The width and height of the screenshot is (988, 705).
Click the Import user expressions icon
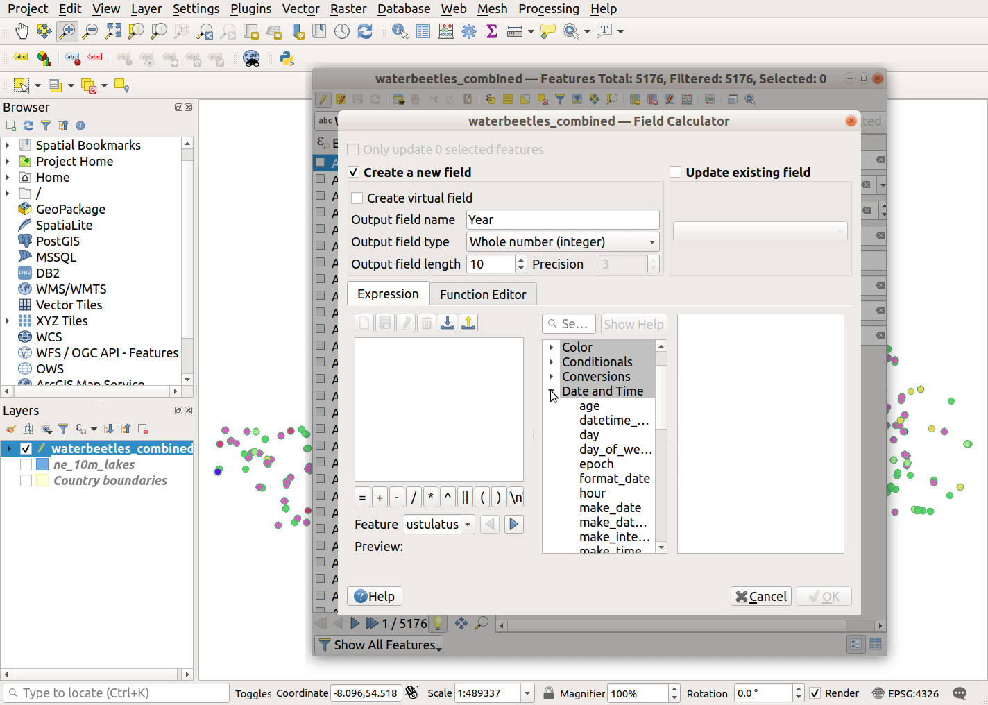[448, 323]
